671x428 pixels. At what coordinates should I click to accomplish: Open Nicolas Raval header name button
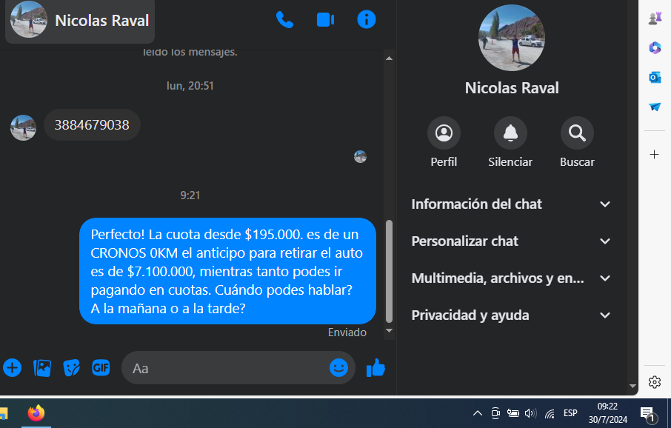(x=80, y=21)
